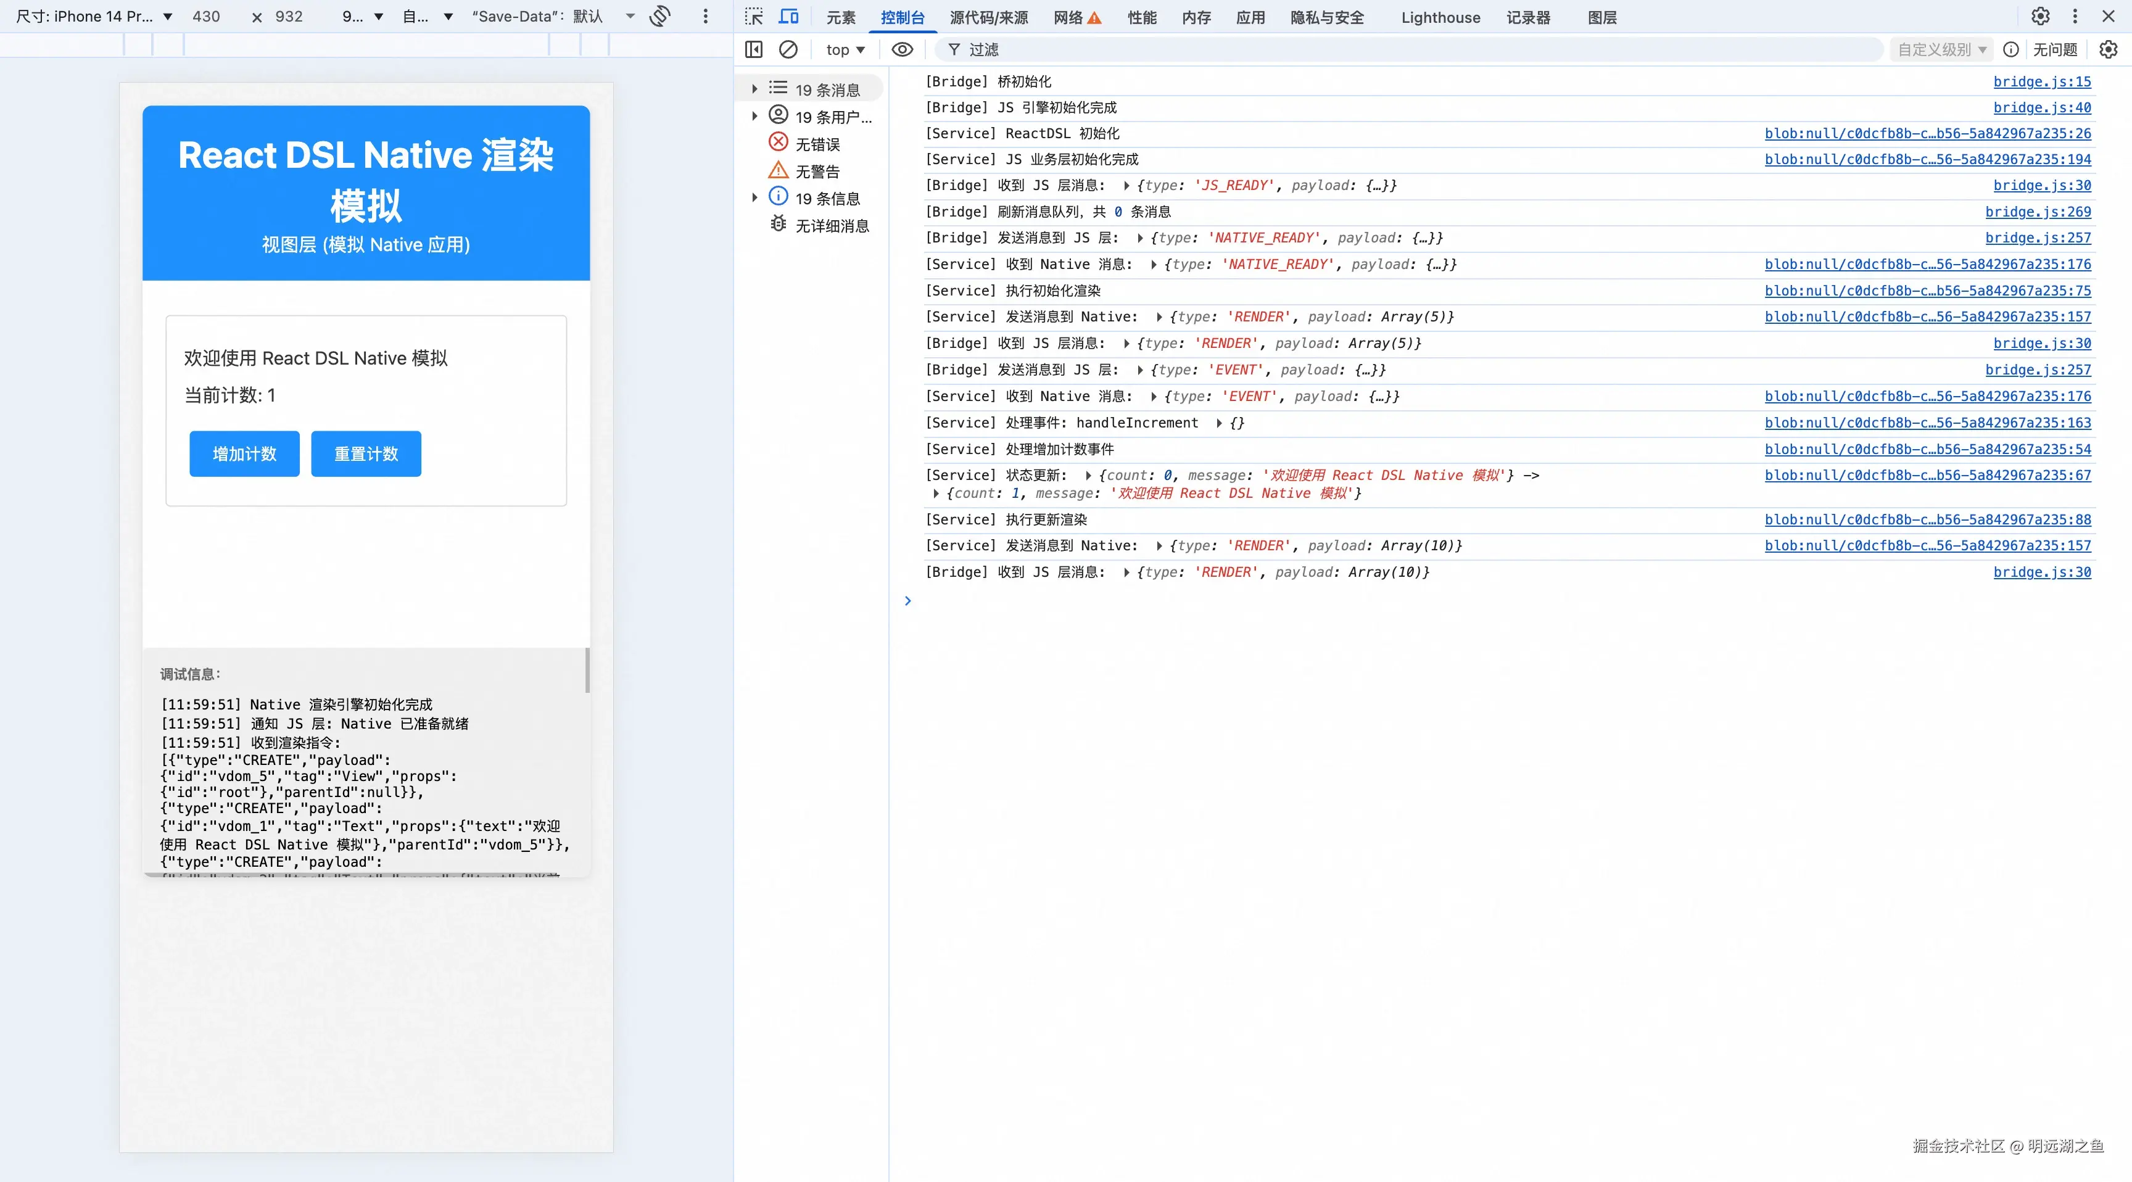The image size is (2132, 1182).
Task: Open the Lighthouse tab
Action: click(1440, 17)
